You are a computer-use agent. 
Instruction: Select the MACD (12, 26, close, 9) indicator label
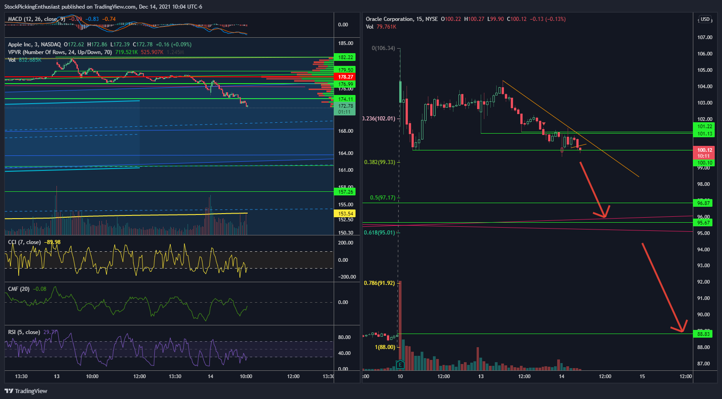tap(36, 19)
